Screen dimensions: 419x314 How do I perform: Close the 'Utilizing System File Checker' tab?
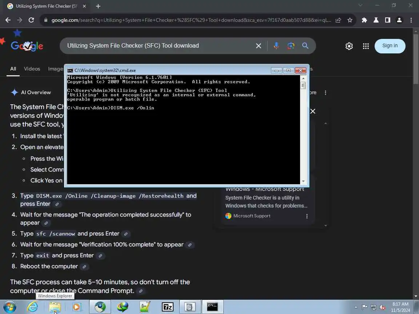pyautogui.click(x=84, y=6)
